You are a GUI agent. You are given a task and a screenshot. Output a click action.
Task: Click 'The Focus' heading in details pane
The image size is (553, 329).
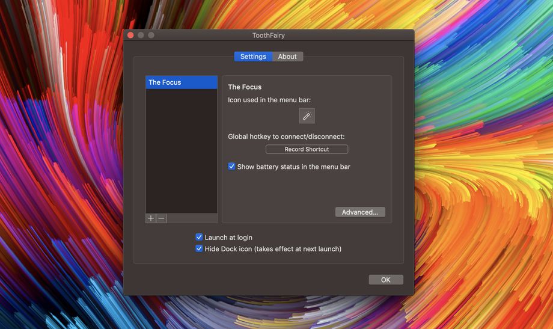click(245, 87)
